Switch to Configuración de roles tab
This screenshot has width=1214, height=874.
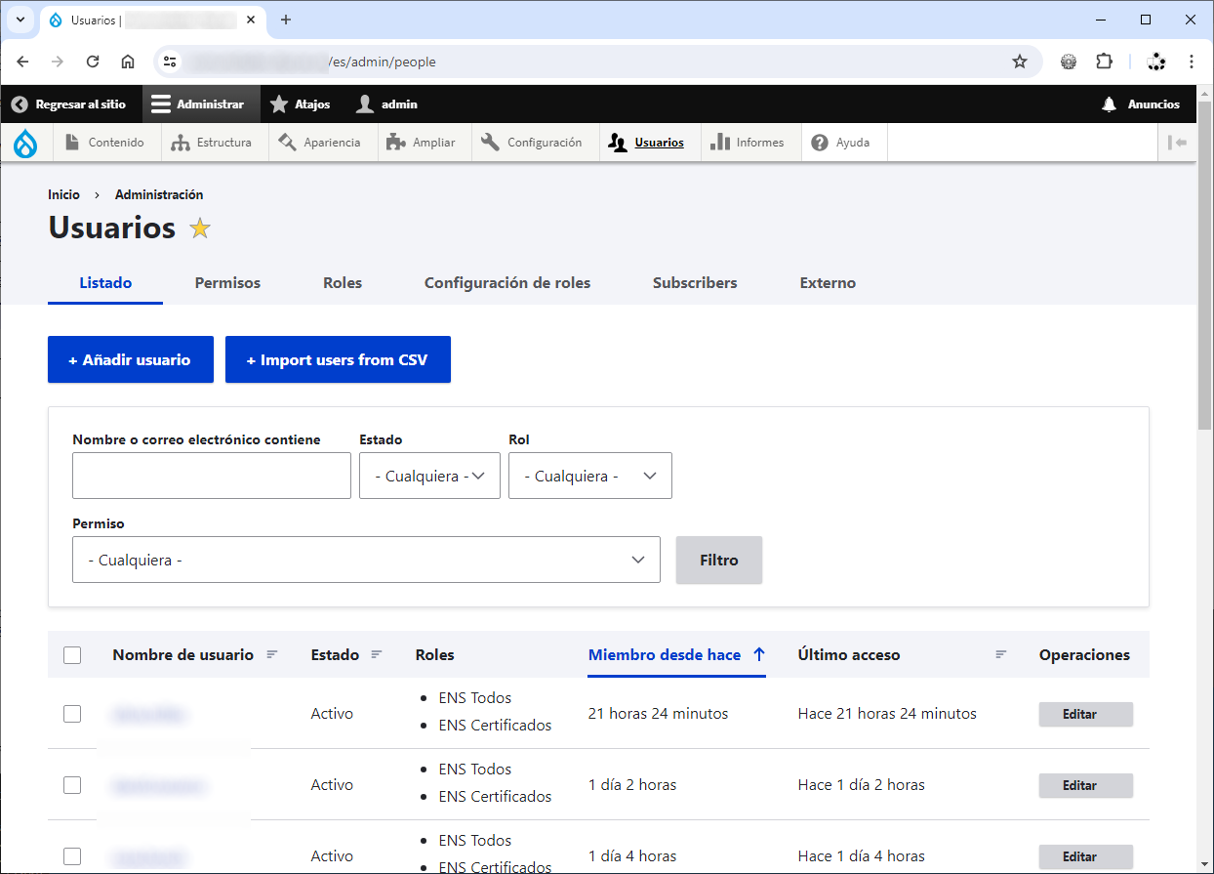tap(507, 283)
